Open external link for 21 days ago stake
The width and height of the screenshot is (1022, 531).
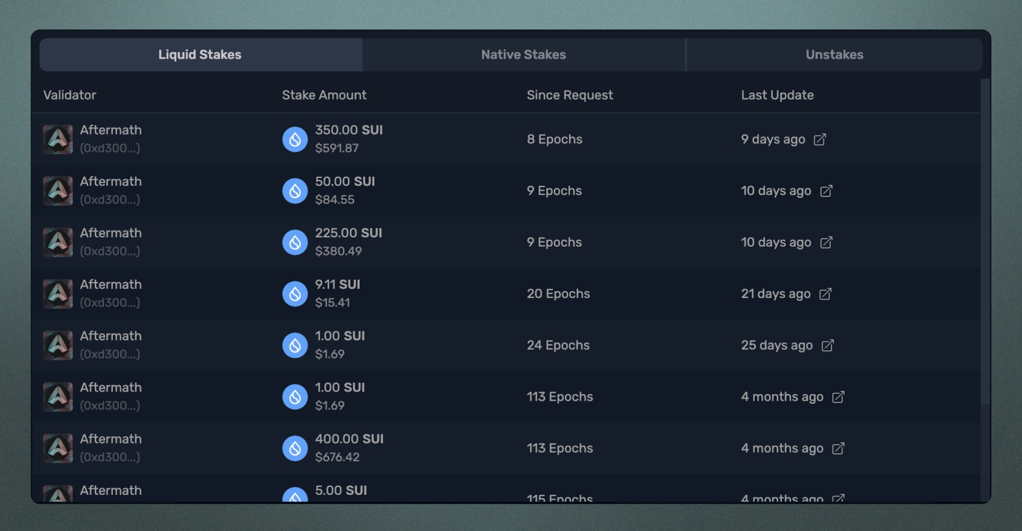coord(825,294)
